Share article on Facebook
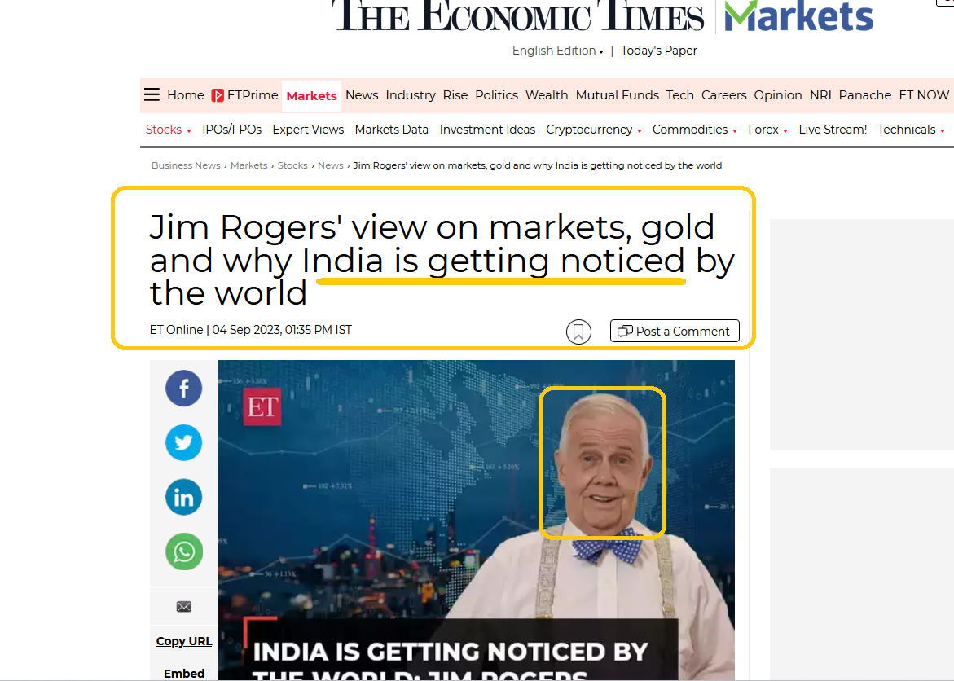The image size is (954, 681). (x=184, y=389)
